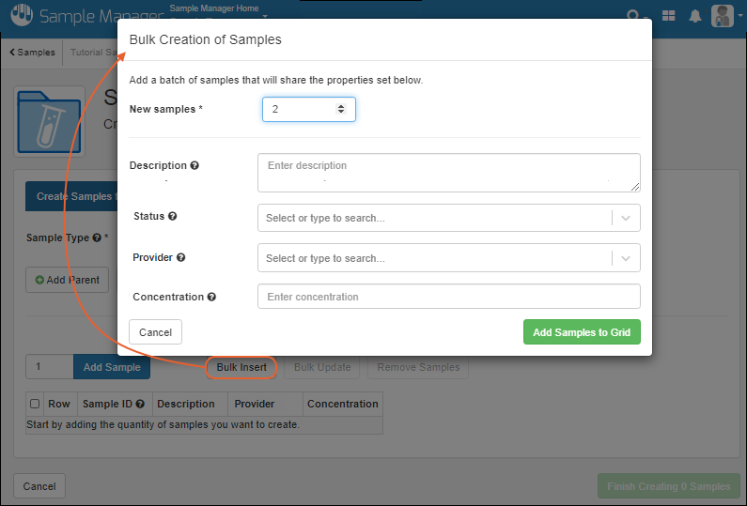
Task: Click the Provider help icon
Action: click(180, 257)
